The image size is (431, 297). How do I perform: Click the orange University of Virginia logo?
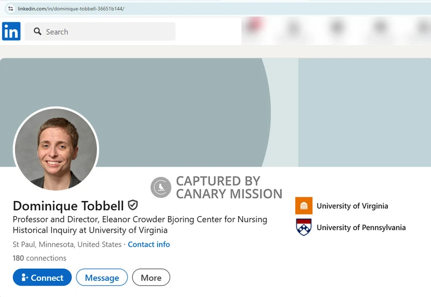[x=304, y=206]
